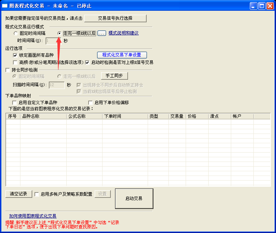Click 类型 column header
The image size is (276, 233).
pos(158,116)
